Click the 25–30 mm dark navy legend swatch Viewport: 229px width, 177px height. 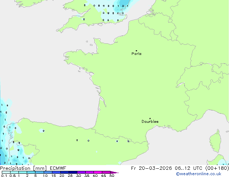73,172
